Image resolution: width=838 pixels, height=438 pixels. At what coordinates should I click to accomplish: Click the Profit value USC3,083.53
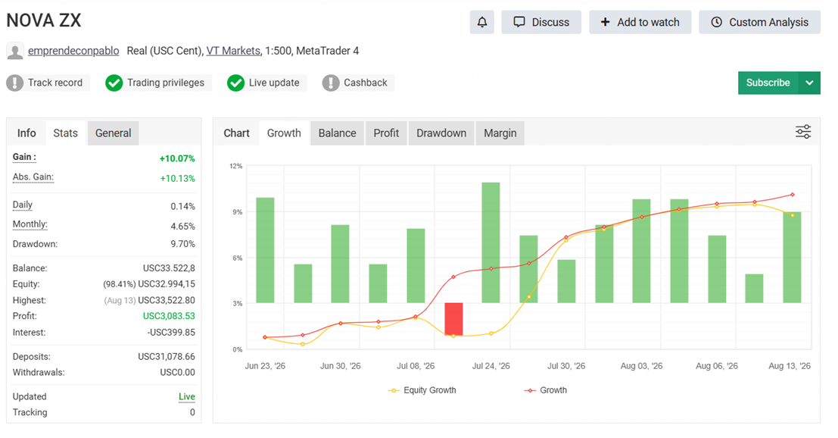pos(169,316)
